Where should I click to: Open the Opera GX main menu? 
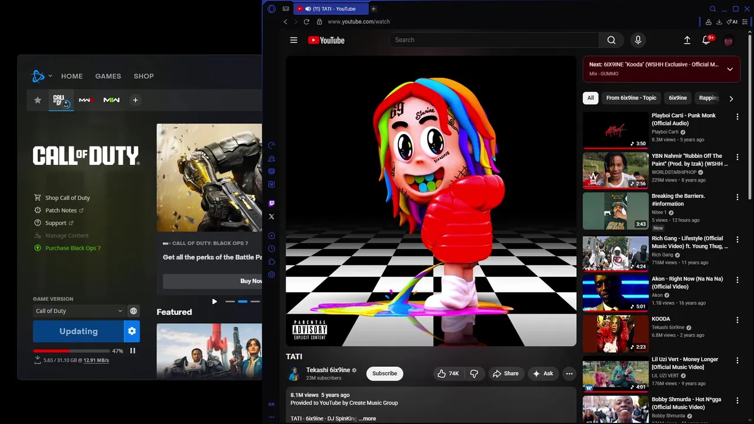[272, 9]
